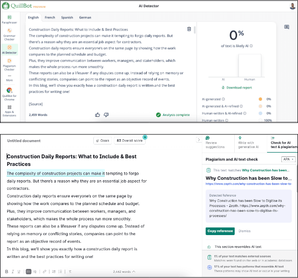Screen dimensions: 298x278
Task: Click the QuillBot logo
Action: coord(23,6)
